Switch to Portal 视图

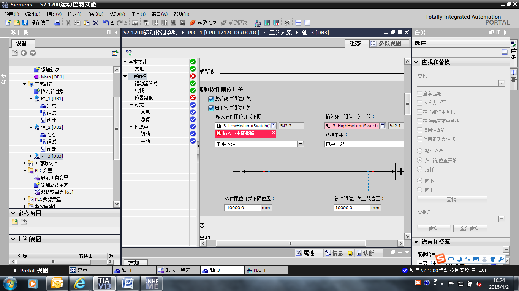(31, 271)
